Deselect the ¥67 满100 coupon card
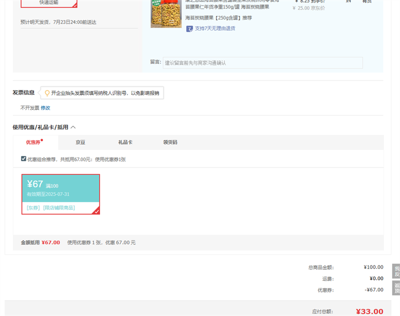The image size is (400, 316). point(60,194)
